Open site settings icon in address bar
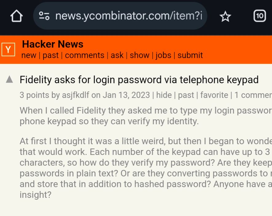Image resolution: width=272 pixels, height=216 pixels. pyautogui.click(x=44, y=16)
